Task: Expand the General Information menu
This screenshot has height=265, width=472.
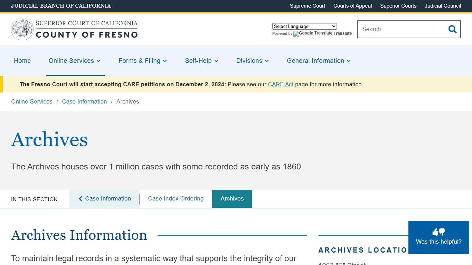Action: [319, 61]
